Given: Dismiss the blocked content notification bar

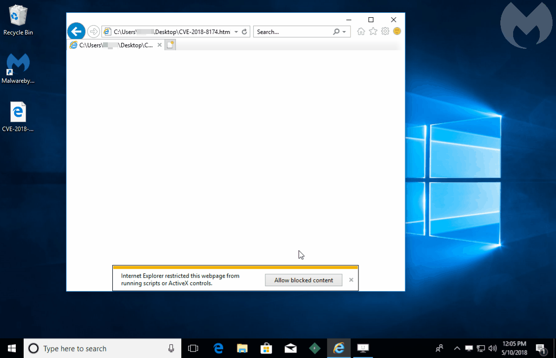Looking at the screenshot, I should 351,280.
